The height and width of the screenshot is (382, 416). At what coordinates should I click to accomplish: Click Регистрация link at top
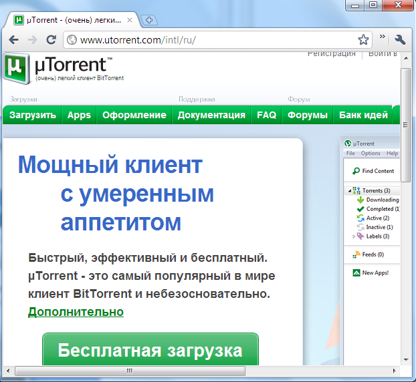331,54
